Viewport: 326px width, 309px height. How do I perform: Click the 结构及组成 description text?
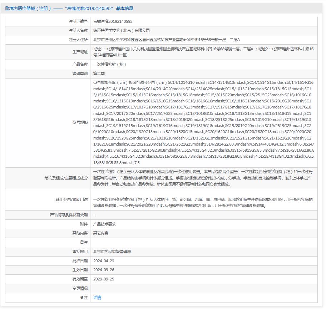click(x=203, y=178)
